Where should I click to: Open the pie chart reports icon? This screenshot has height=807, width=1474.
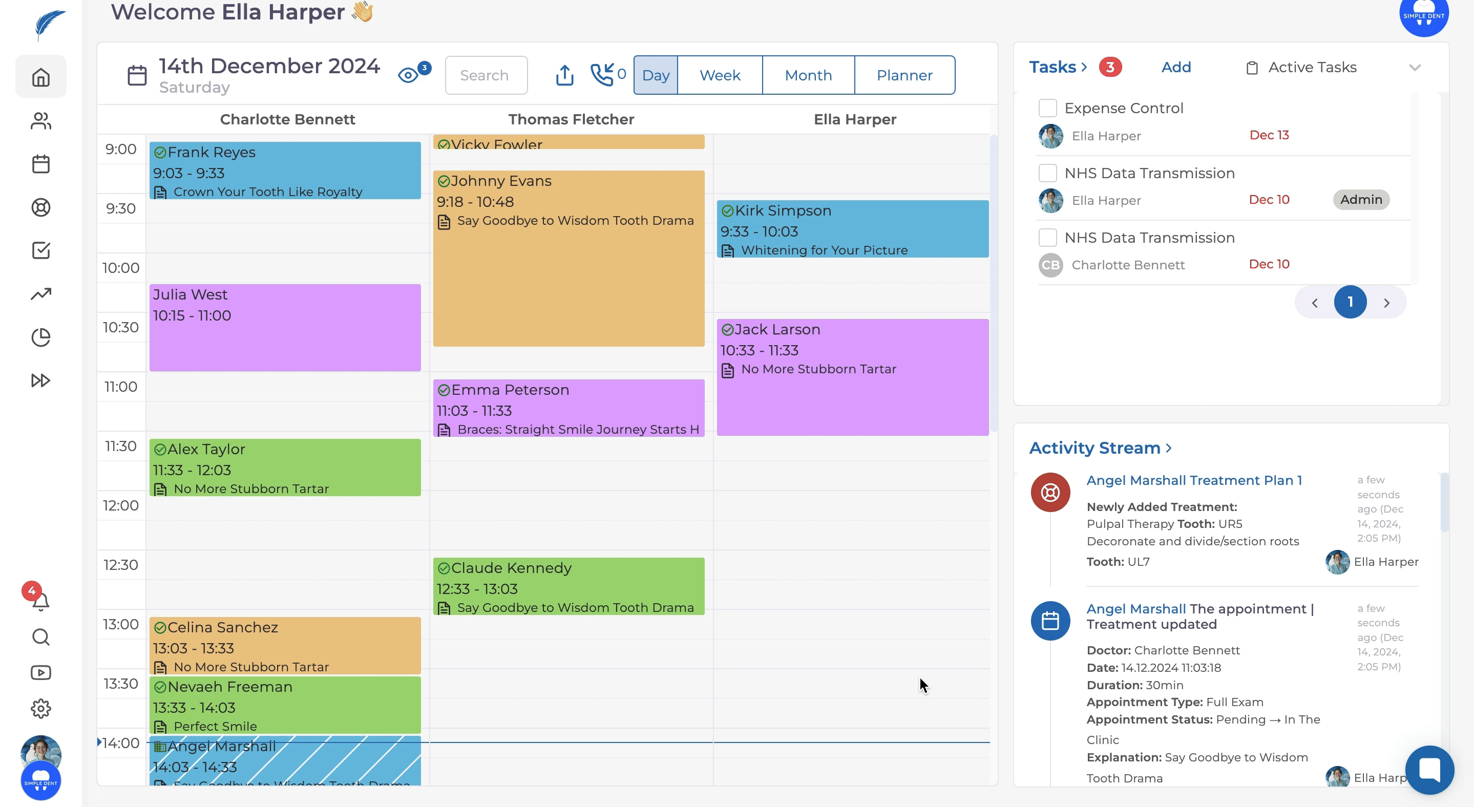pos(40,337)
